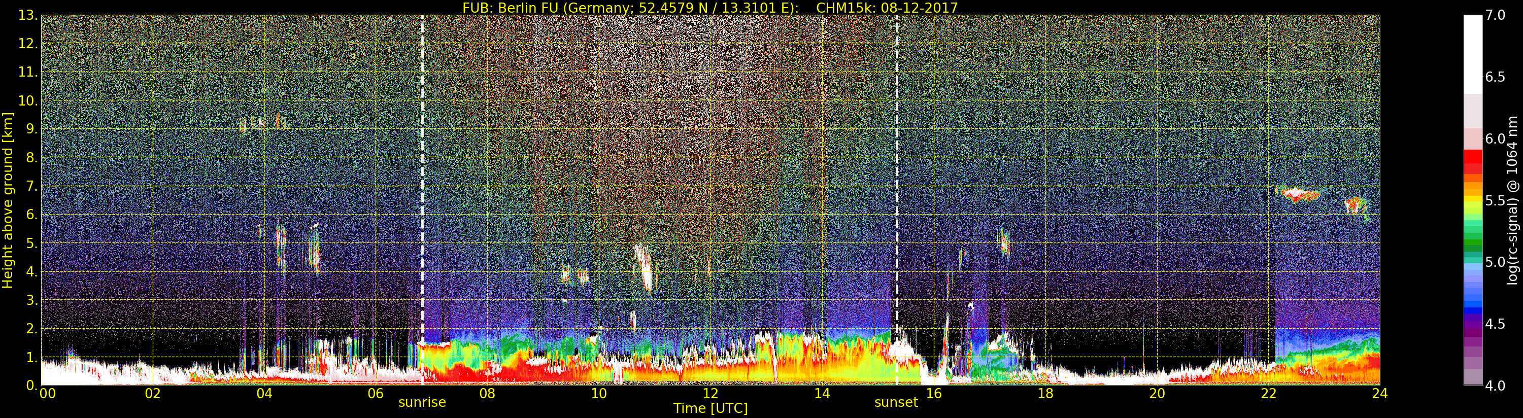1523x418 pixels.
Task: Select height tick '12.' on the y-axis
Action: pos(28,44)
